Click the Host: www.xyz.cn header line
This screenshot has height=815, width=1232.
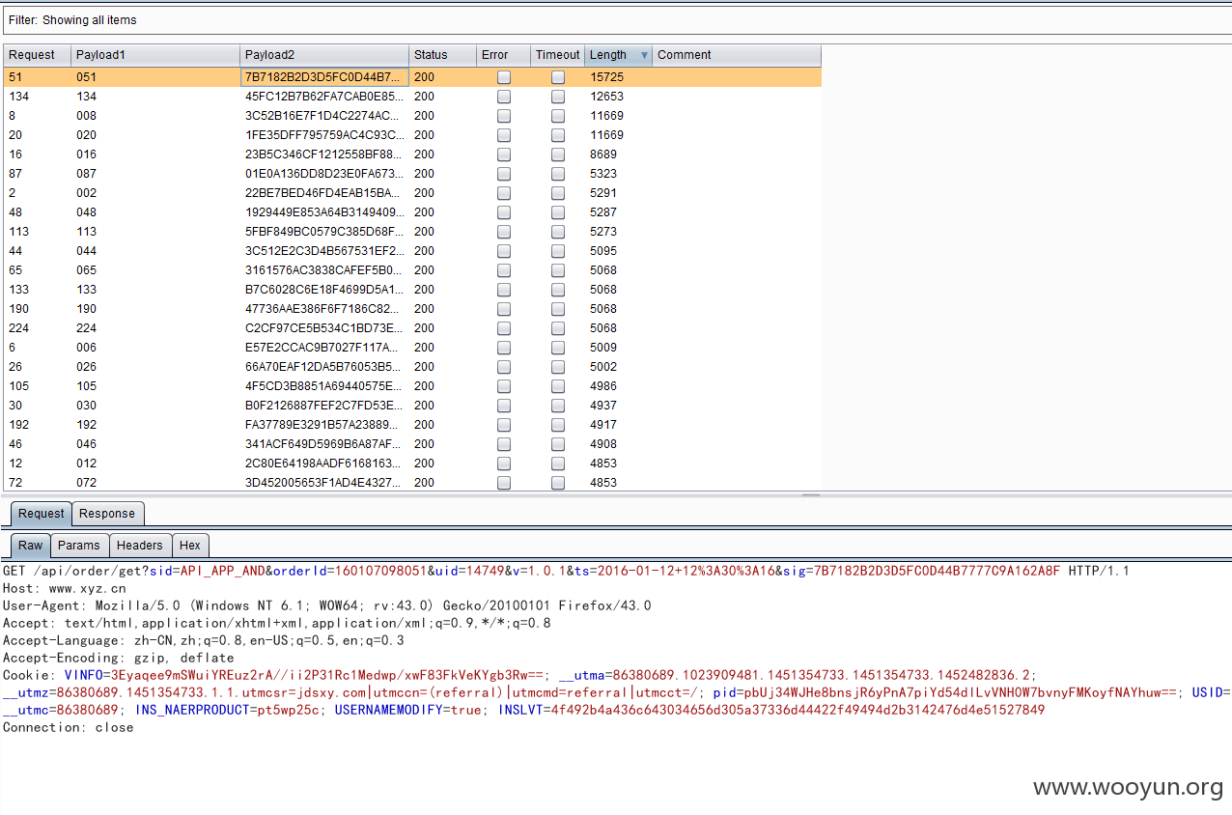pyautogui.click(x=65, y=588)
